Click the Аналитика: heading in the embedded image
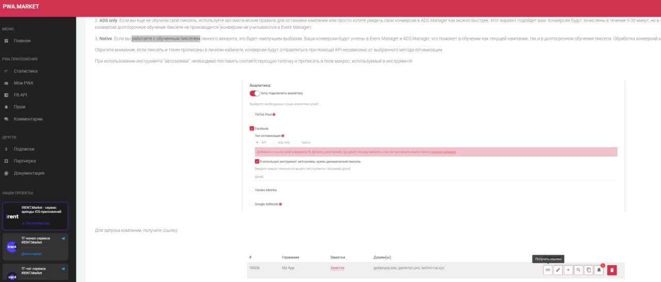This screenshot has width=661, height=282. click(260, 85)
